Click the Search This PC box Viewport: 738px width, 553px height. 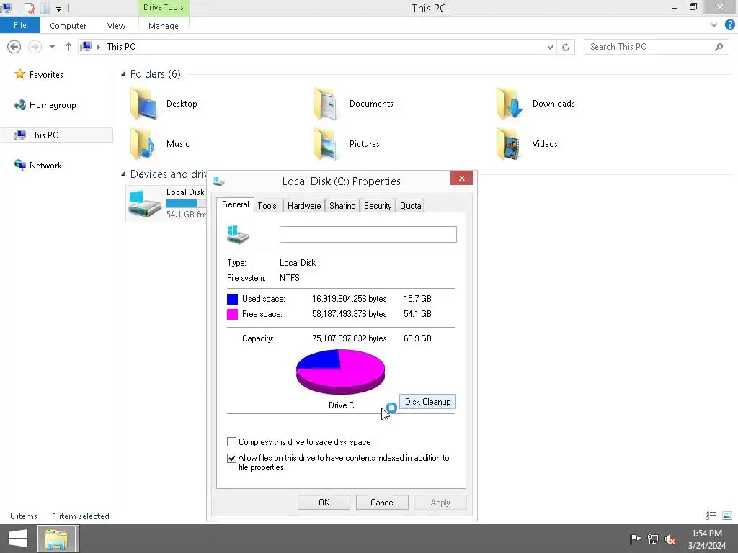tap(656, 47)
